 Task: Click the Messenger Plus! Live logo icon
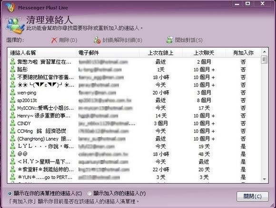pos(10,8)
